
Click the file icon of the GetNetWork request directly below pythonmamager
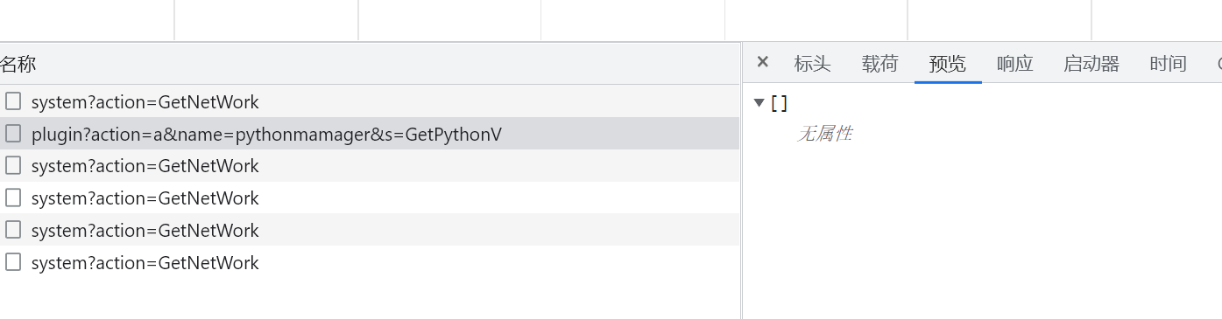(13, 165)
